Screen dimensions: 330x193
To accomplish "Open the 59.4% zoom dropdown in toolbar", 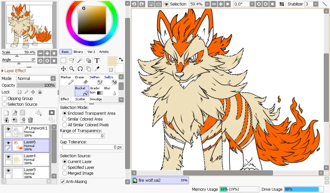I will tap(207, 4).
